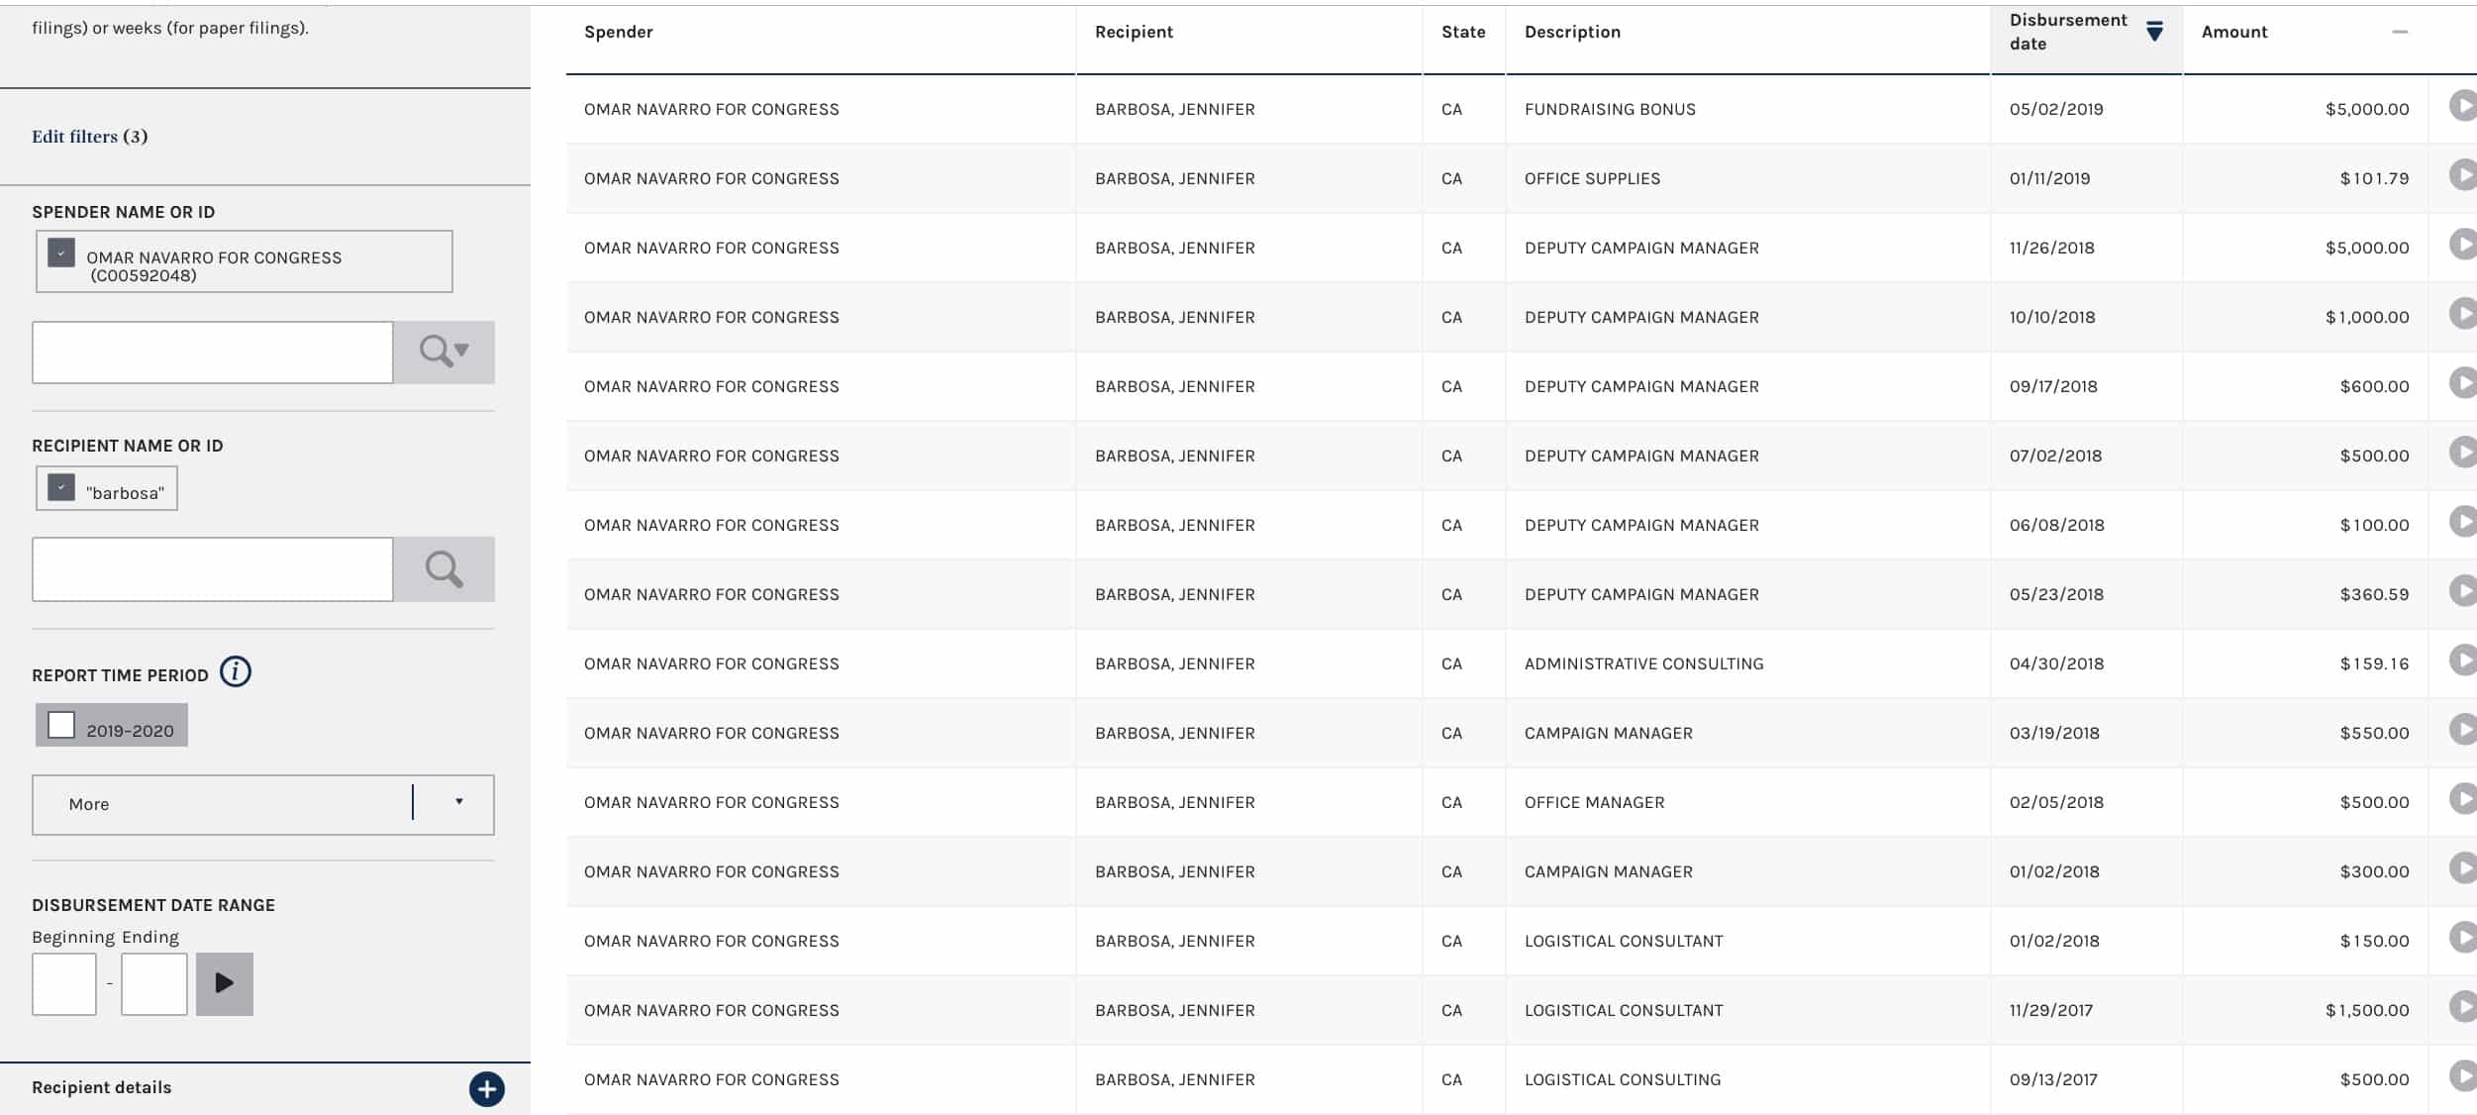Screen dimensions: 2477x1115
Task: Open details arrow for 11/29/2017 row
Action: 2463,1006
